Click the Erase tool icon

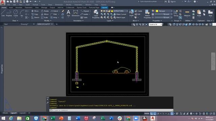[63, 11]
